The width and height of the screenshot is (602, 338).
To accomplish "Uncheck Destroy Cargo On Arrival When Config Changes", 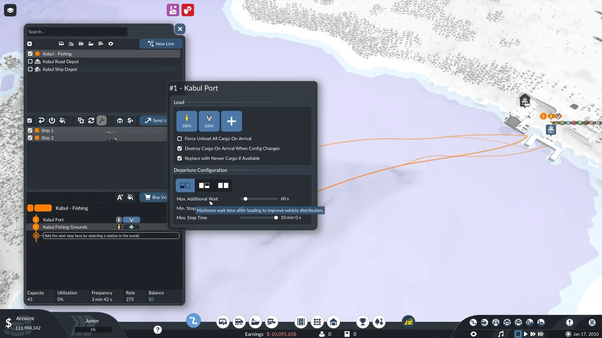I will pyautogui.click(x=179, y=148).
